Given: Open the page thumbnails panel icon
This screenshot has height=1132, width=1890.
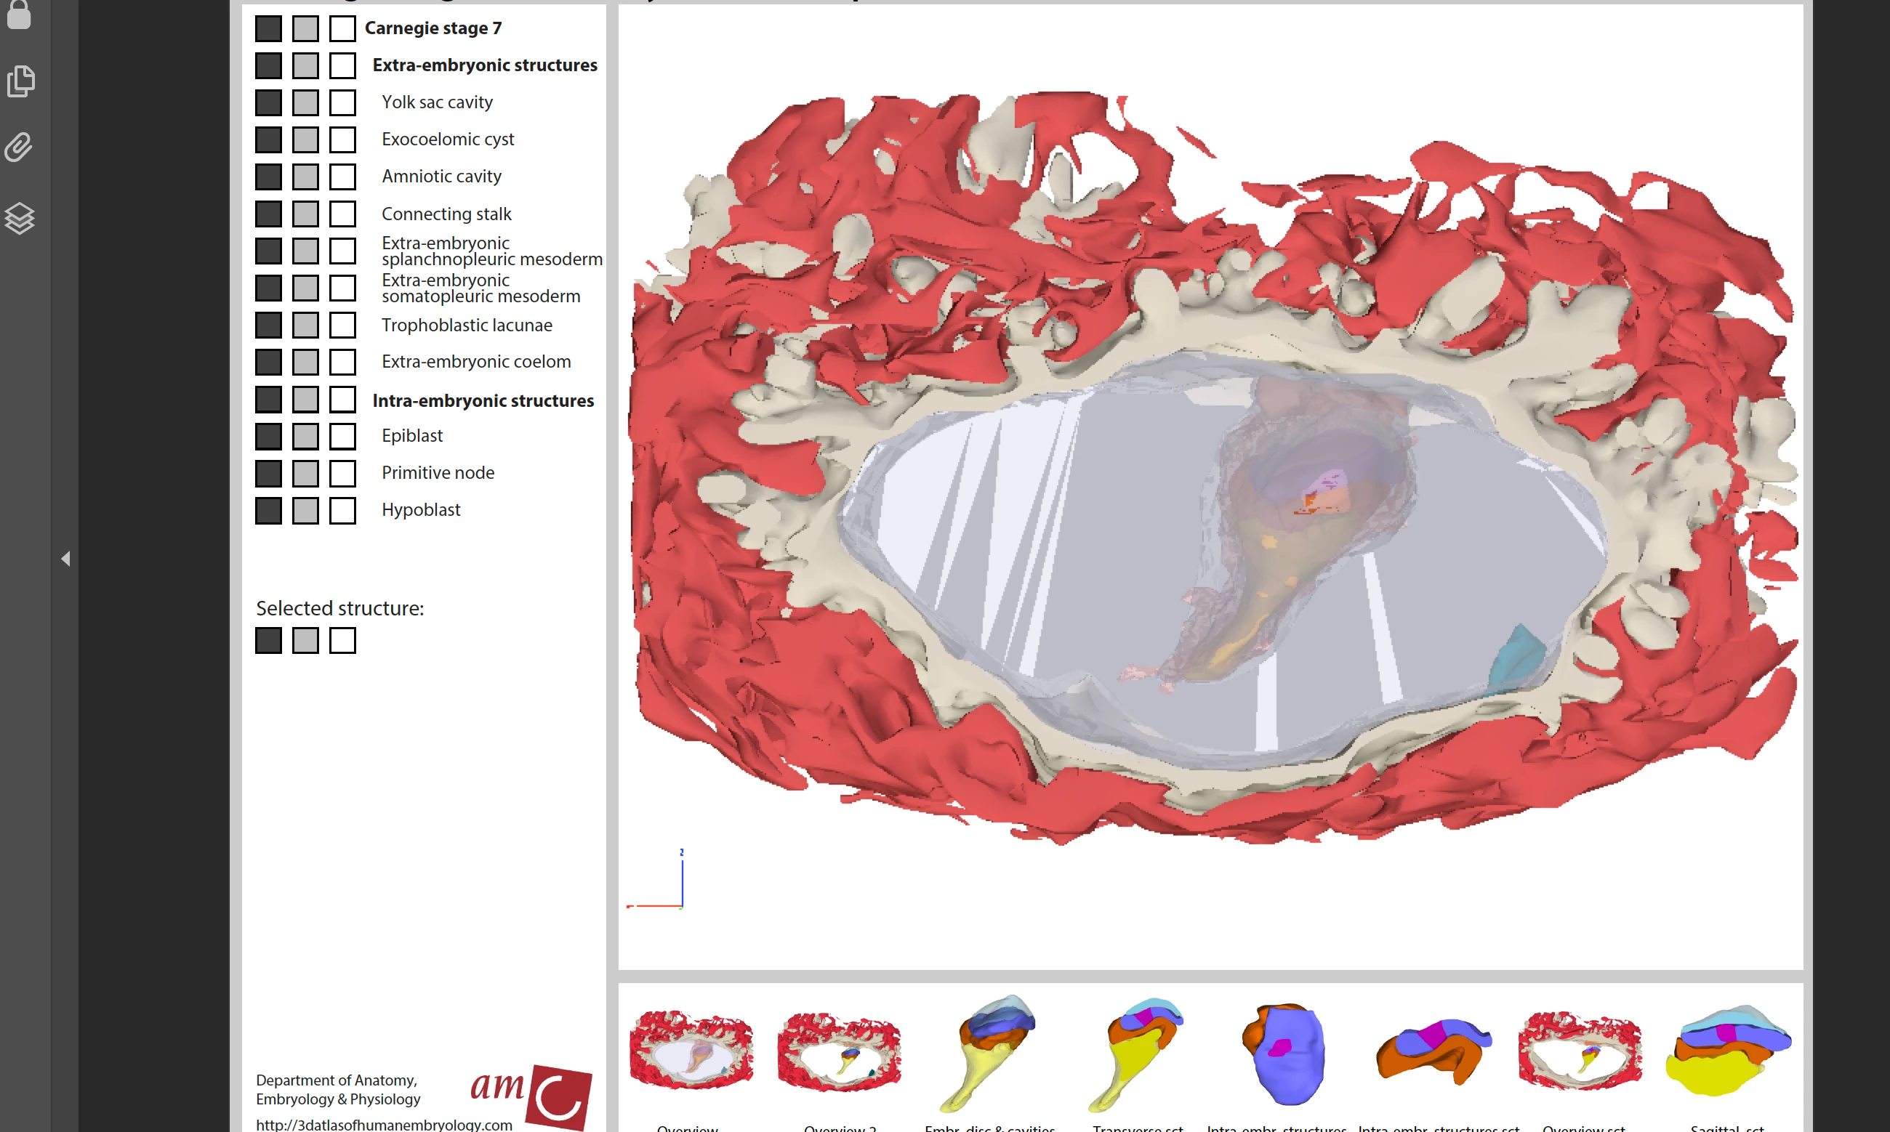Looking at the screenshot, I should click(x=20, y=81).
